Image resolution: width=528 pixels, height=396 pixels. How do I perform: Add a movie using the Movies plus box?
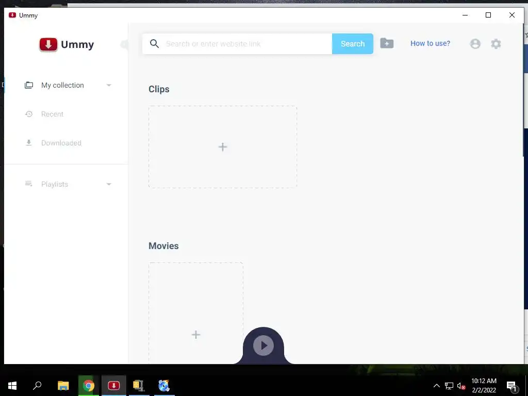click(x=195, y=313)
